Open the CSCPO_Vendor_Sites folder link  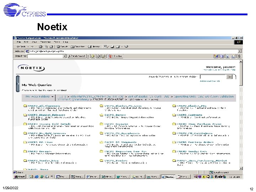click(x=43, y=161)
